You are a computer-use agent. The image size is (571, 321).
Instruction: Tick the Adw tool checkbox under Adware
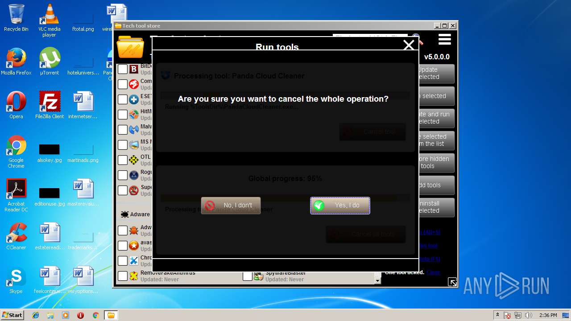point(123,230)
